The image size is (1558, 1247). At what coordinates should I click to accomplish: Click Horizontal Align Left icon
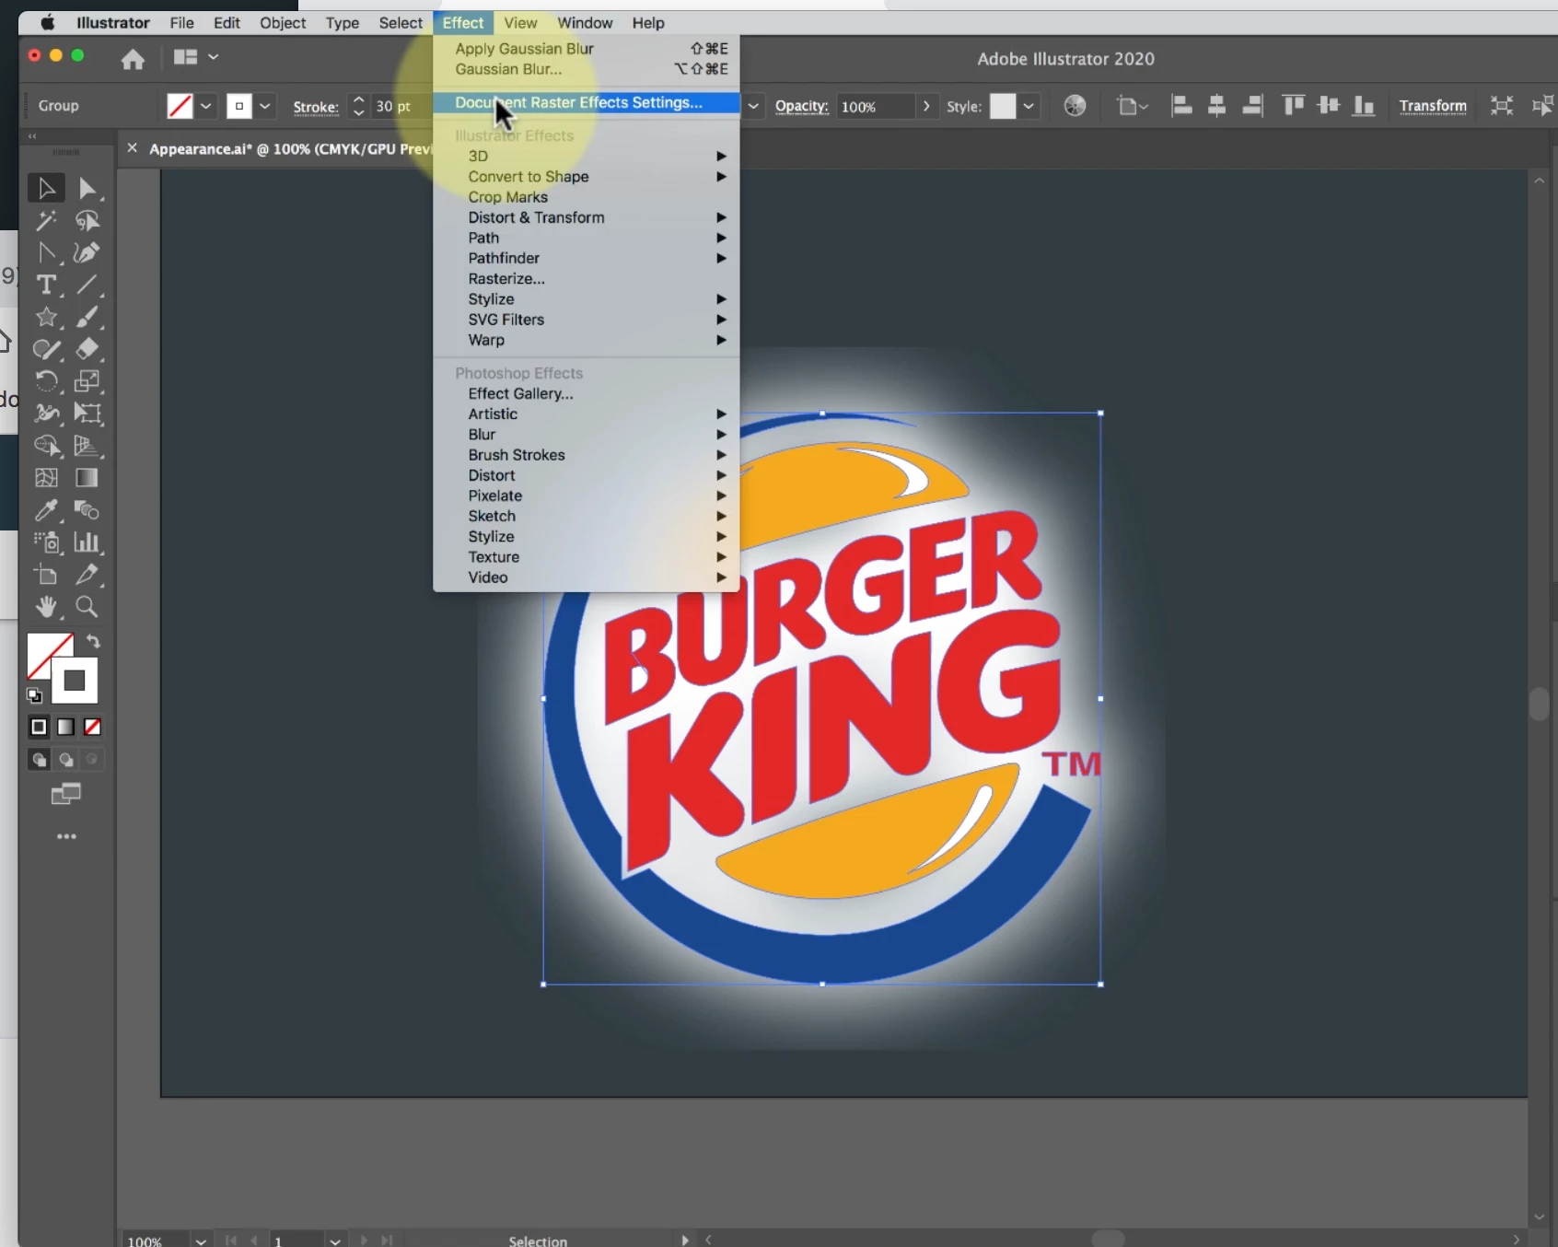coord(1181,106)
